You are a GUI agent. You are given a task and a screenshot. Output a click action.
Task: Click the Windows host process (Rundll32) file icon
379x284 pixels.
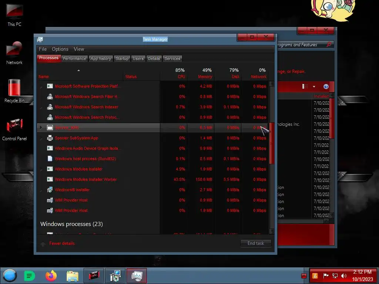point(50,159)
